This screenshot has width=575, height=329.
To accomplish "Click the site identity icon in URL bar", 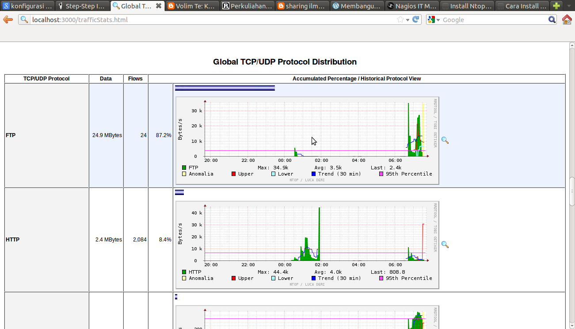I will coord(24,19).
